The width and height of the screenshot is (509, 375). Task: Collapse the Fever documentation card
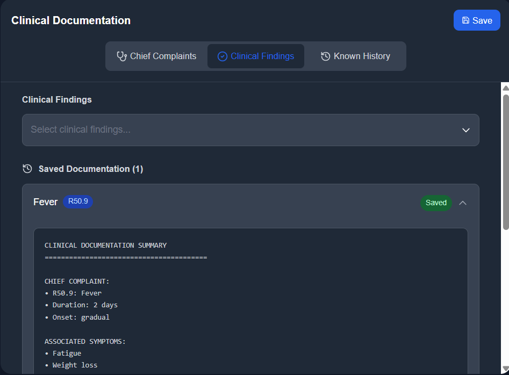coord(463,203)
